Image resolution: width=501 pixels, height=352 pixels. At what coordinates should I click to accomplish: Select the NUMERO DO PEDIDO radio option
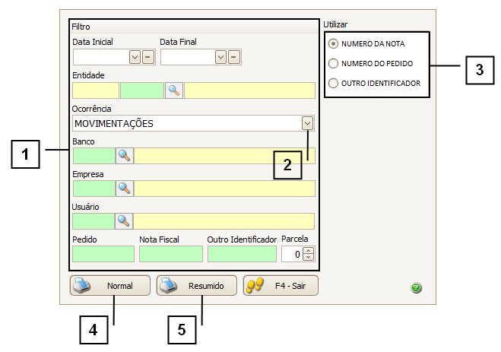[x=332, y=64]
